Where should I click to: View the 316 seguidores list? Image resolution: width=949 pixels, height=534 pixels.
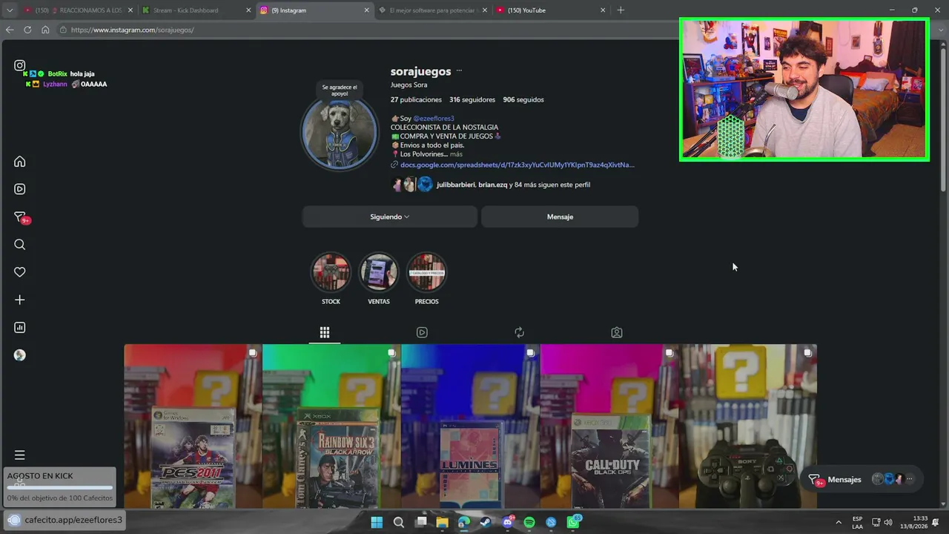click(x=472, y=99)
